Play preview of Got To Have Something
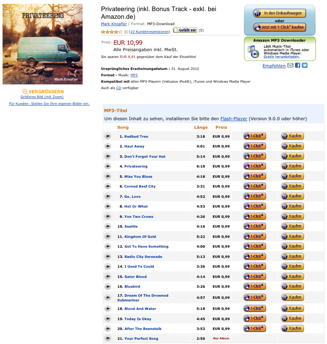The width and height of the screenshot is (327, 344). pyautogui.click(x=108, y=246)
